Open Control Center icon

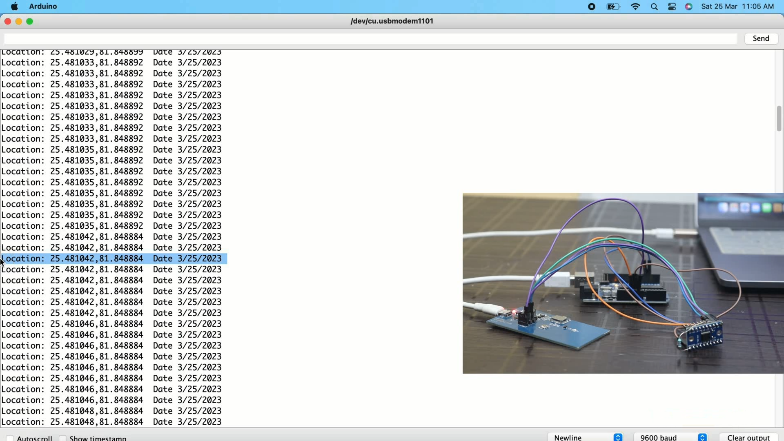tap(672, 7)
